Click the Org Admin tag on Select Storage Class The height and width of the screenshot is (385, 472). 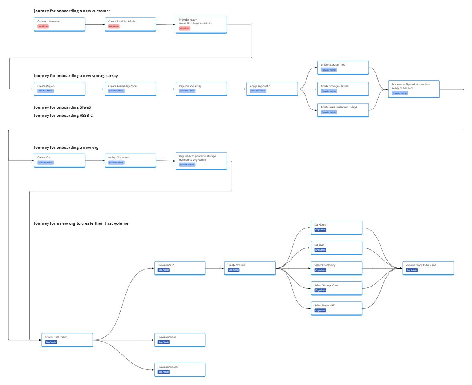tap(320, 290)
